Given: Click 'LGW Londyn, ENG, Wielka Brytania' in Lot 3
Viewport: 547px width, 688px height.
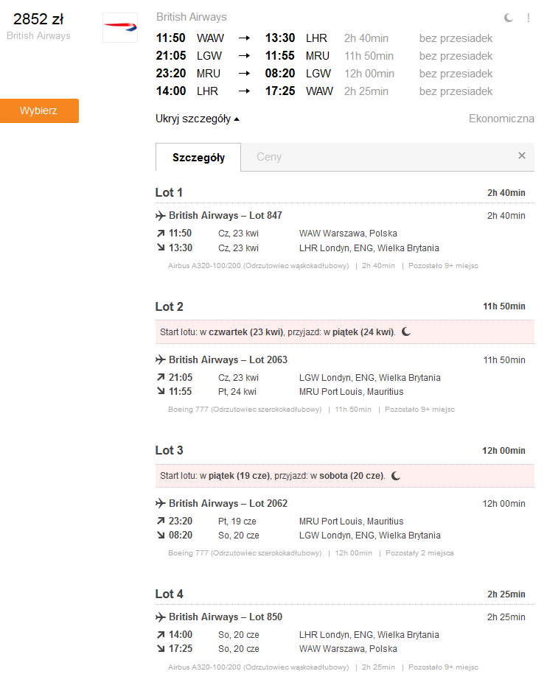Looking at the screenshot, I should pyautogui.click(x=369, y=536).
